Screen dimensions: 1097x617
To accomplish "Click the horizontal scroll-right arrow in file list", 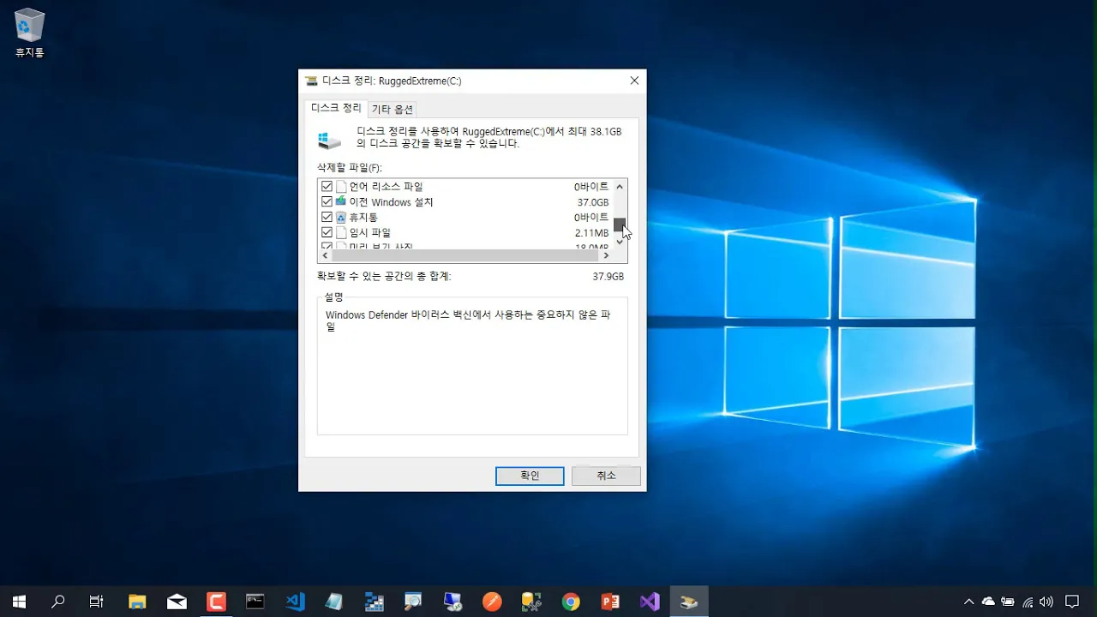I will [607, 255].
